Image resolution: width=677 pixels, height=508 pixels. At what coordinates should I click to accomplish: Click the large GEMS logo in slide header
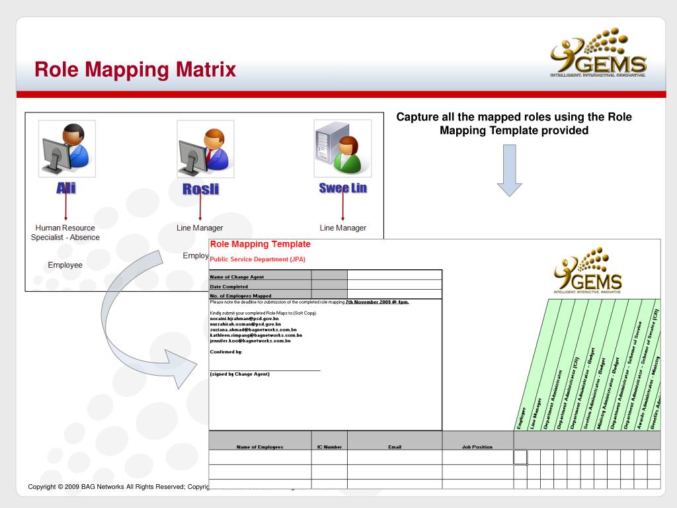point(598,53)
